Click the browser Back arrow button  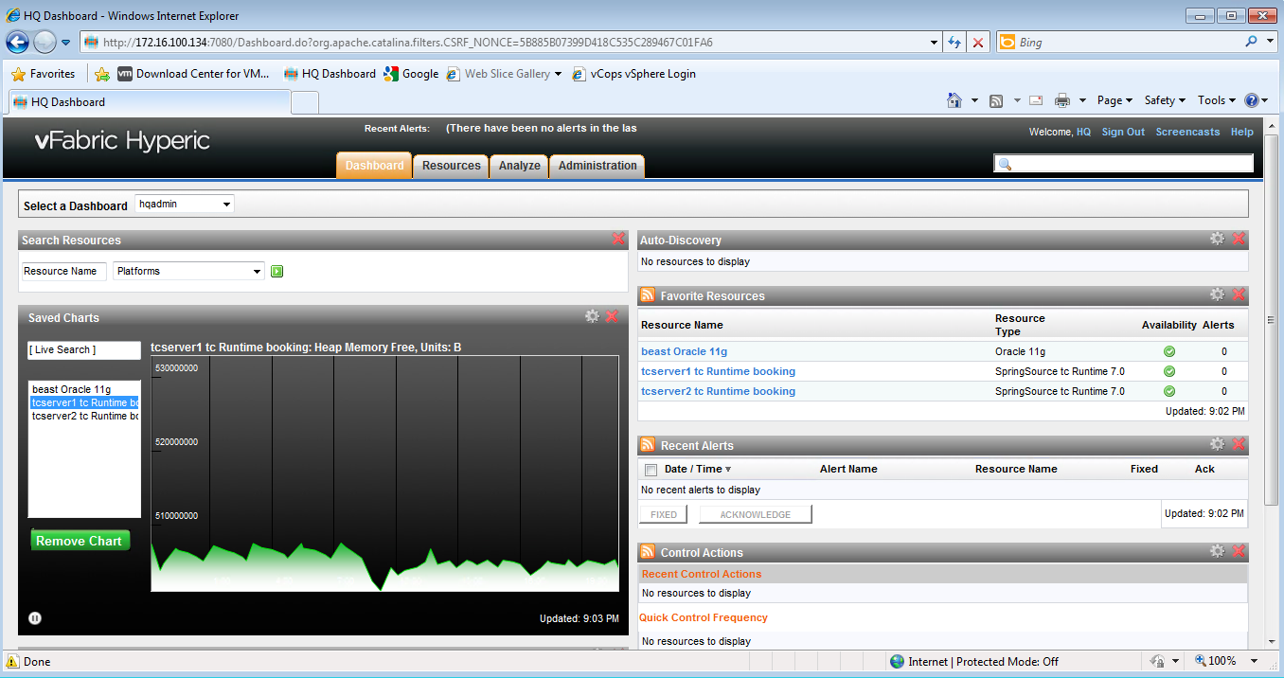17,42
